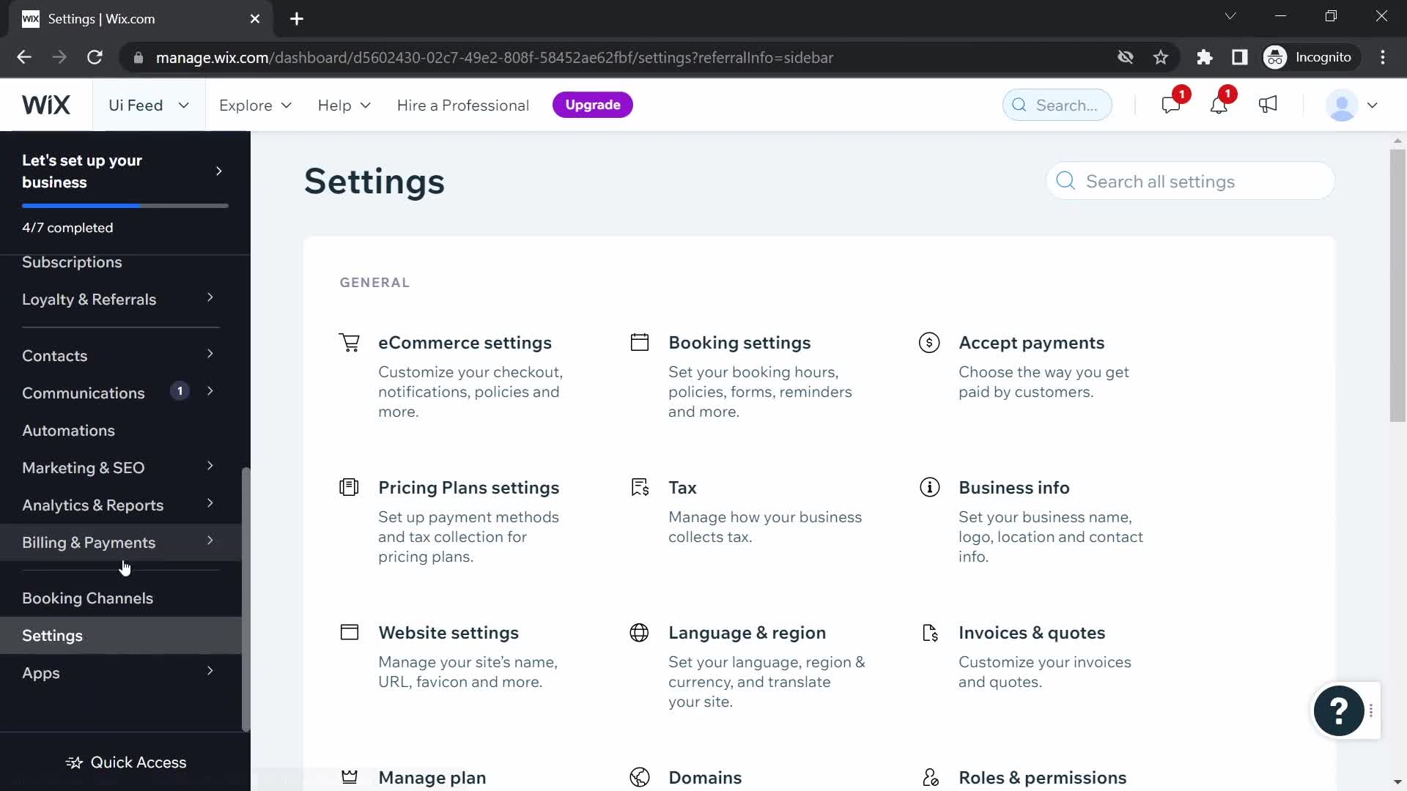Reload the page
Viewport: 1407px width, 791px height.
click(95, 57)
